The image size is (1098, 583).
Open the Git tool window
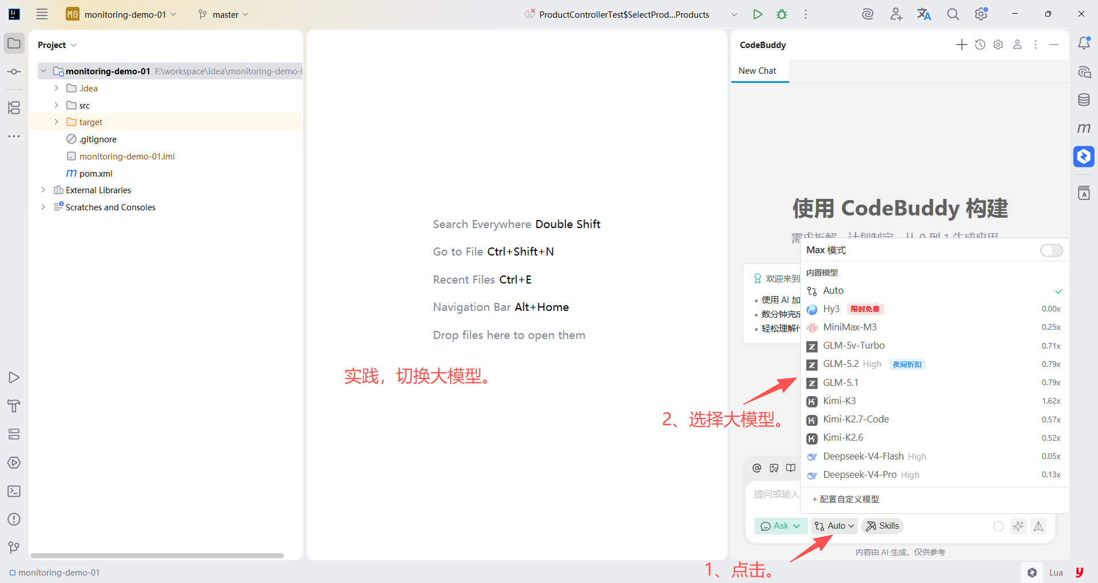click(14, 548)
